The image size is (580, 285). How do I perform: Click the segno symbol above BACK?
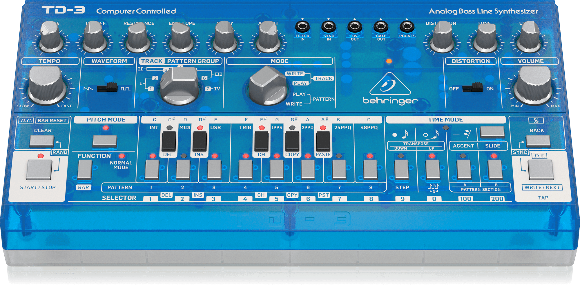536,120
